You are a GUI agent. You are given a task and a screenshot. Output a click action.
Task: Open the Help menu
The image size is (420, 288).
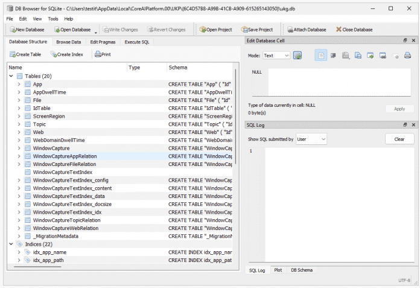pos(69,19)
